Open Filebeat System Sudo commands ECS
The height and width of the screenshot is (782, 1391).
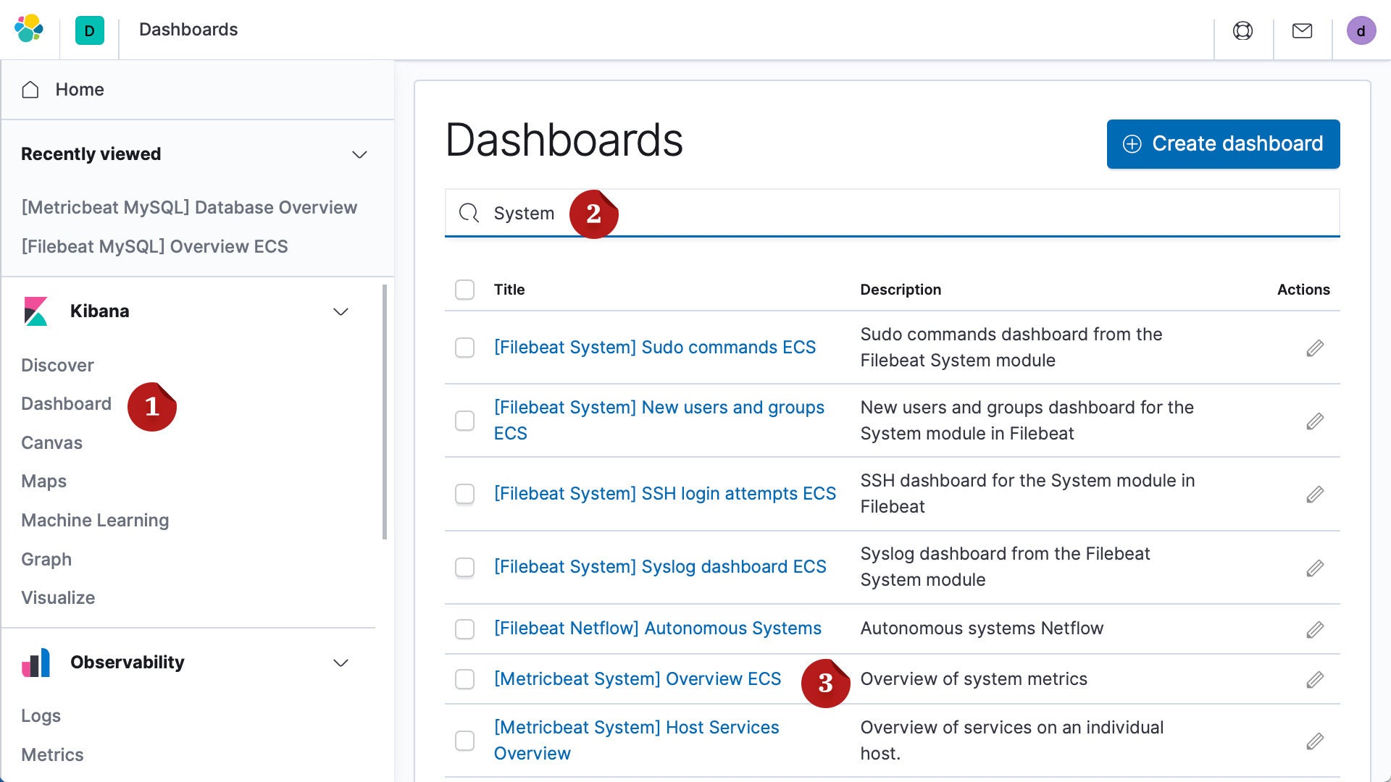point(655,348)
